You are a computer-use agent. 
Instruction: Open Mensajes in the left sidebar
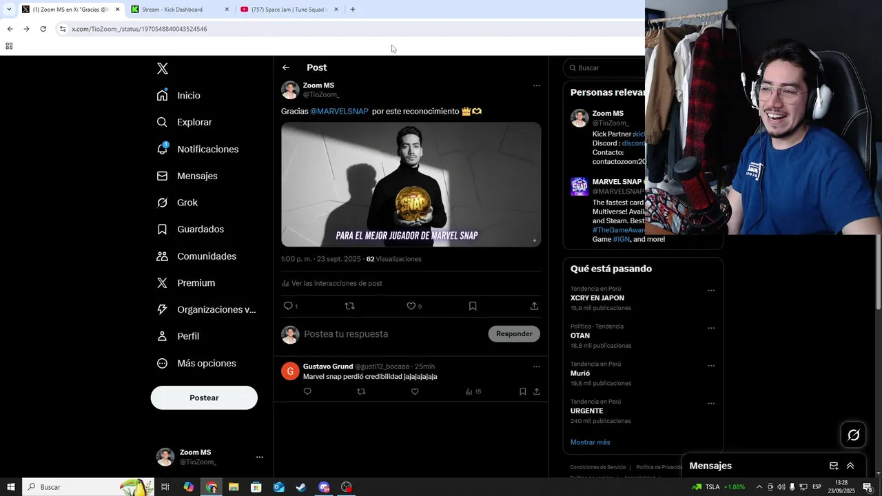(187, 176)
